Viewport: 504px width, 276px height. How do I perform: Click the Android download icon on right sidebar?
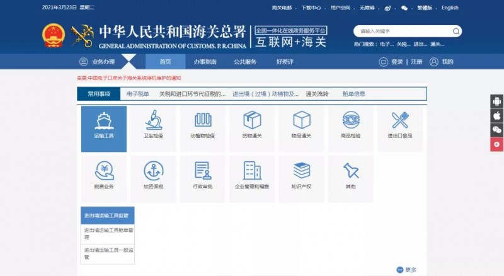click(x=496, y=101)
